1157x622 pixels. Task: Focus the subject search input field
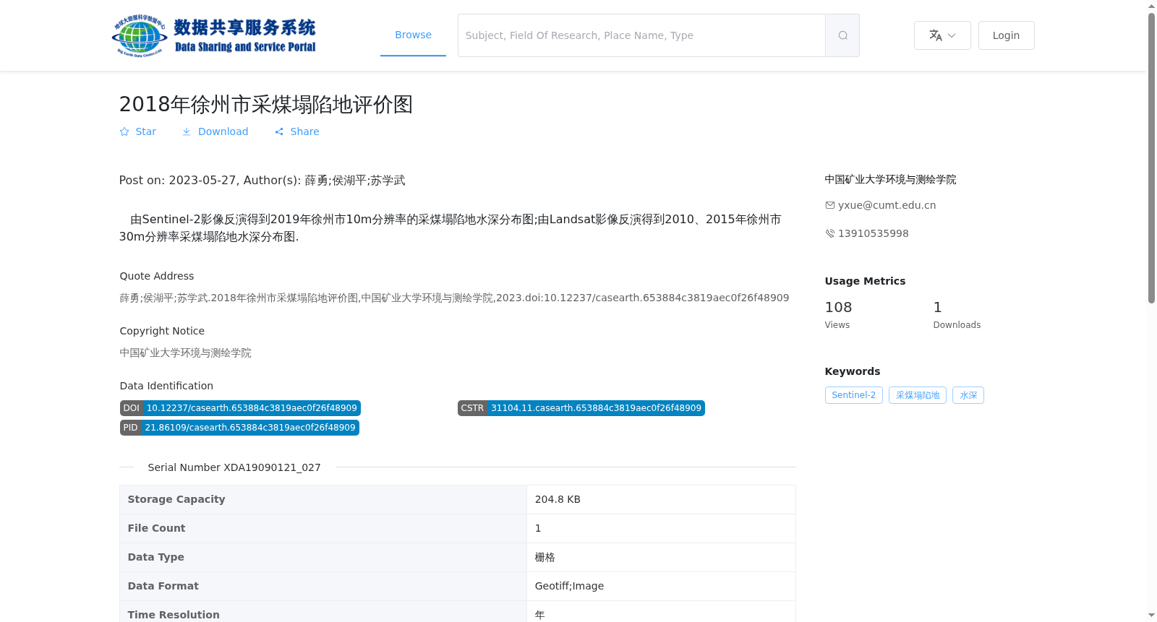point(641,35)
